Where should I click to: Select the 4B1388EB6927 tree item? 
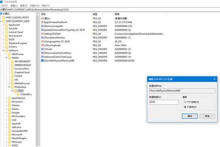coord(22,61)
